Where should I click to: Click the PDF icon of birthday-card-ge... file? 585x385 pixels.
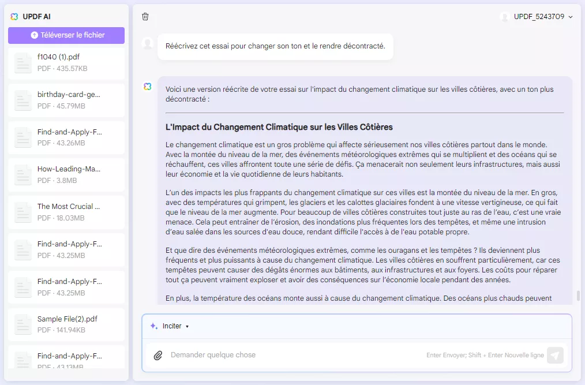[x=22, y=100]
